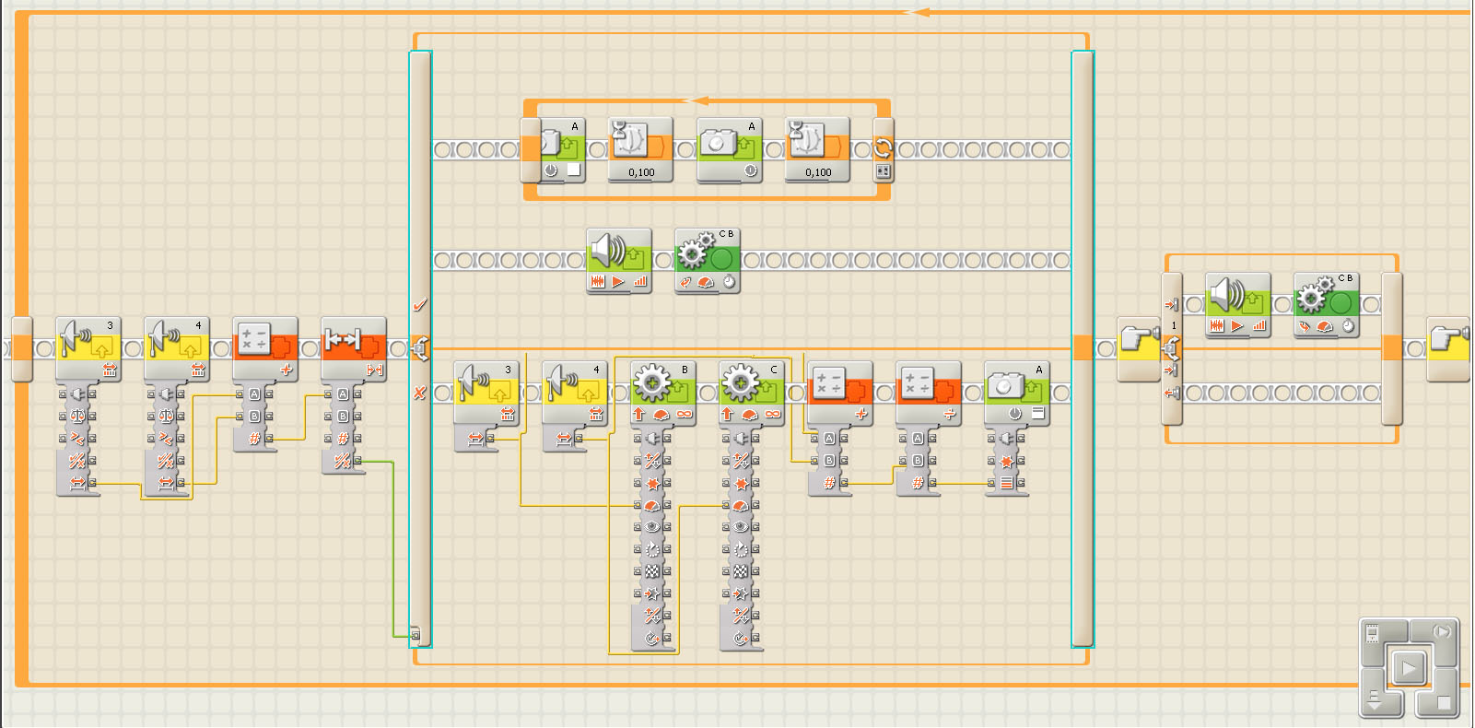Select the Motor C block
The image size is (1475, 728).
click(752, 393)
